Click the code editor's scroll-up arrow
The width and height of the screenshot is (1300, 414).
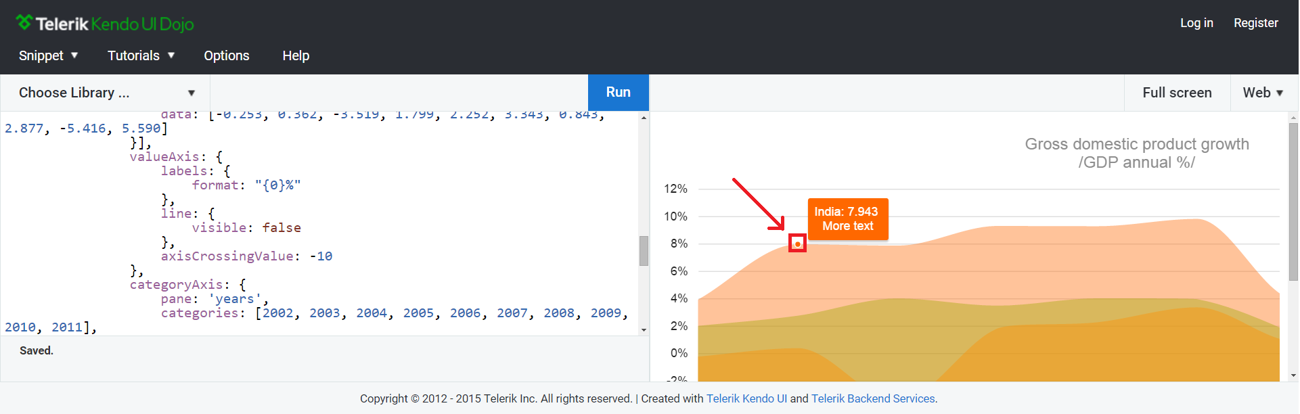point(644,118)
